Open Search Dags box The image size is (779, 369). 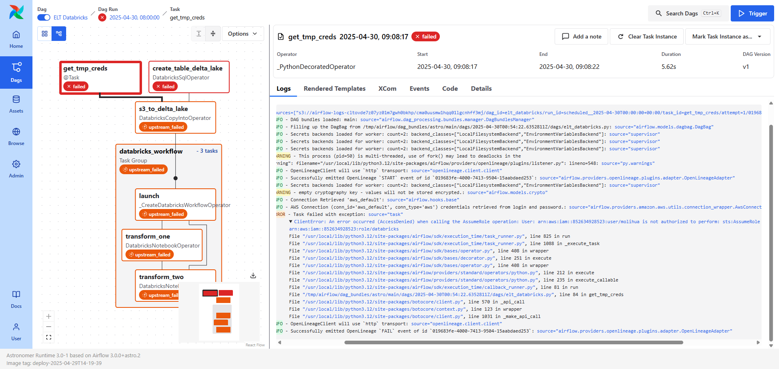tap(688, 13)
